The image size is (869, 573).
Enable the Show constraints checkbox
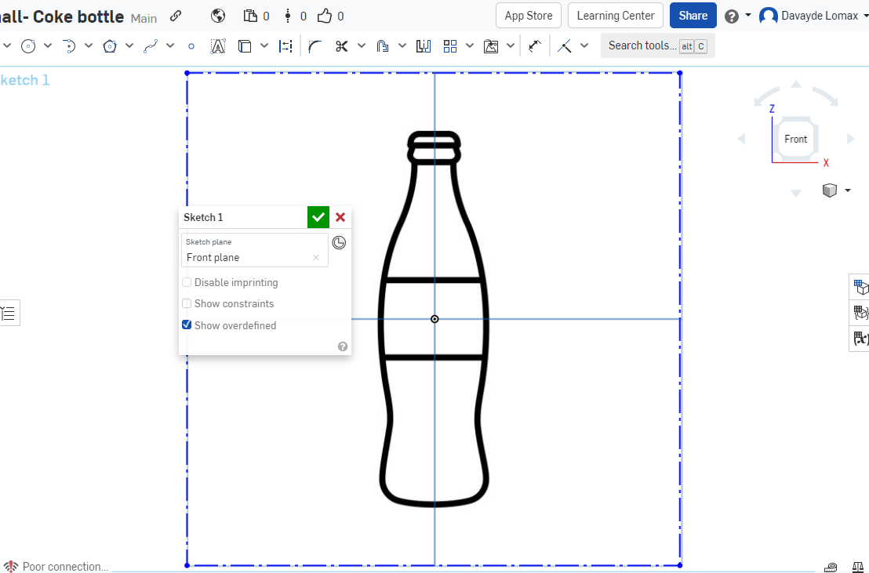click(x=187, y=303)
